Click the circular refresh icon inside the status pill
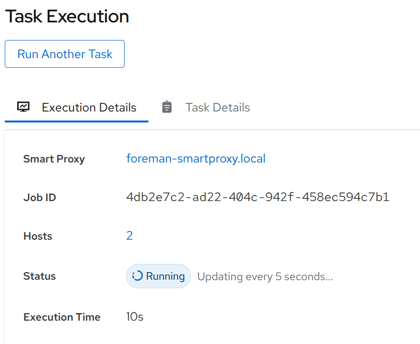The height and width of the screenshot is (344, 420). 138,276
